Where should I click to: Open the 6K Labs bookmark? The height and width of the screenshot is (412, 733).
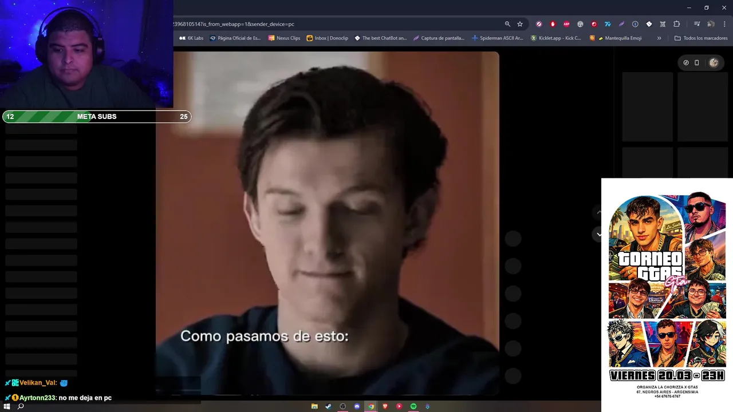pyautogui.click(x=191, y=38)
